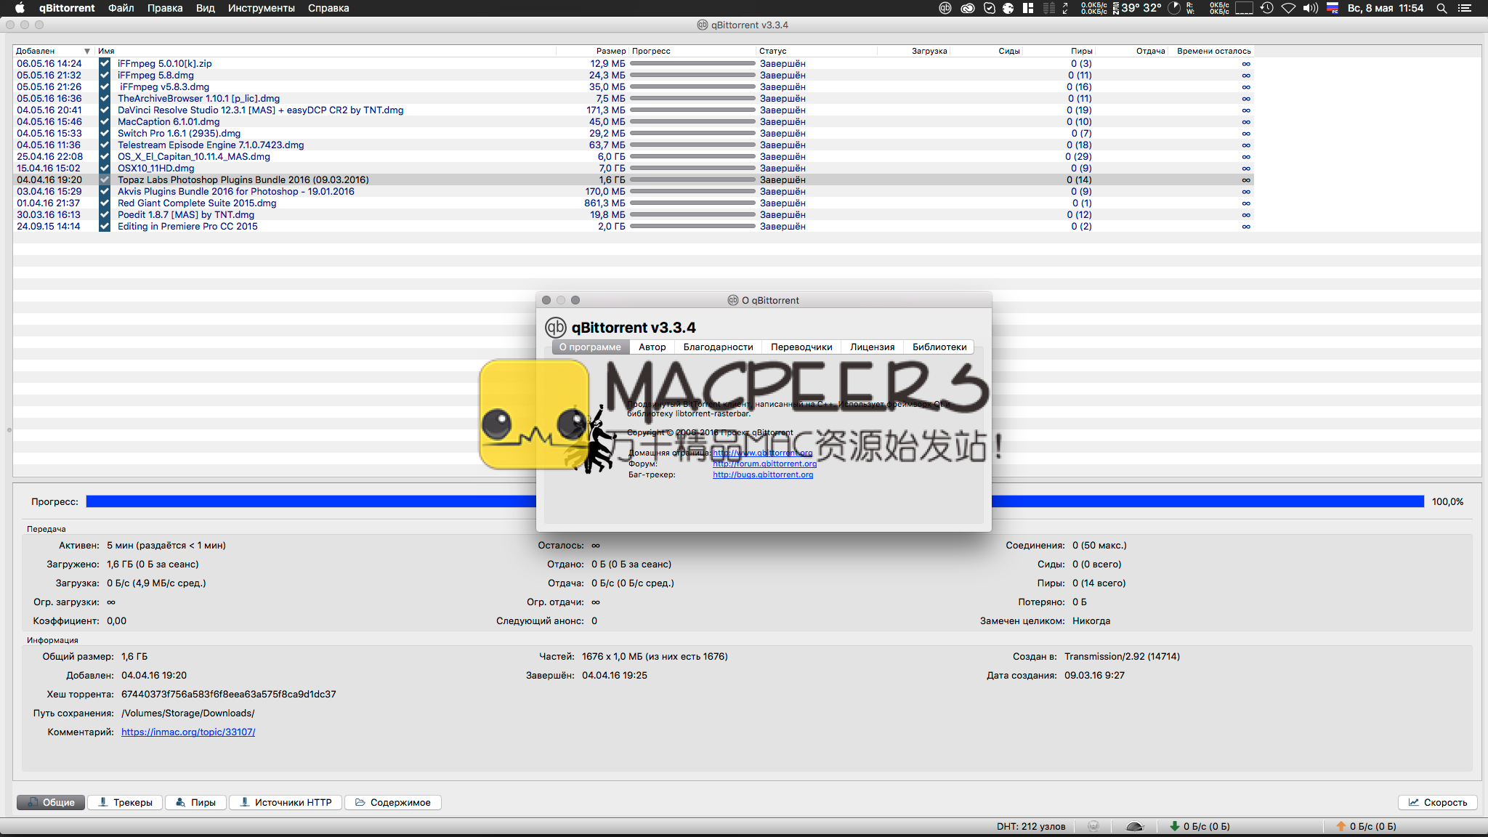Open the Вид menu
The image size is (1488, 837).
205,8
